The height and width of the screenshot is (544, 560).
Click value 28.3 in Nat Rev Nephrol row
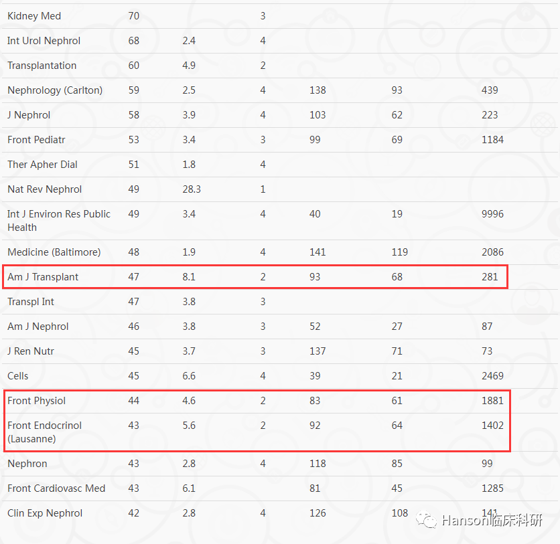pyautogui.click(x=192, y=189)
